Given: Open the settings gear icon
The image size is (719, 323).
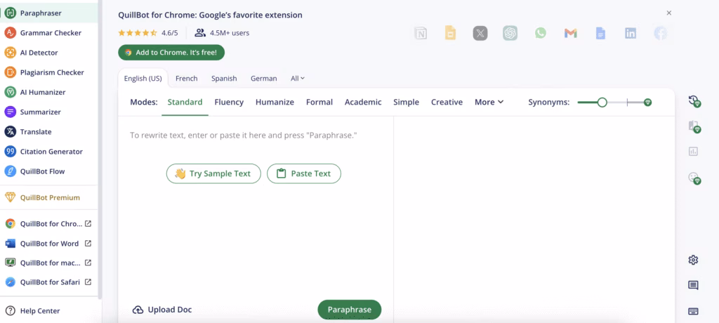Looking at the screenshot, I should [693, 260].
